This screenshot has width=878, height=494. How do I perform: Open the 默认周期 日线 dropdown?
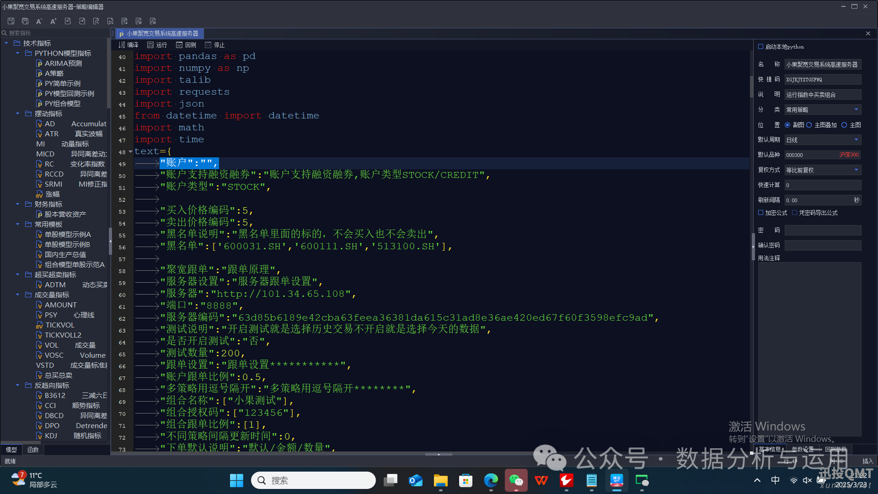coord(823,140)
